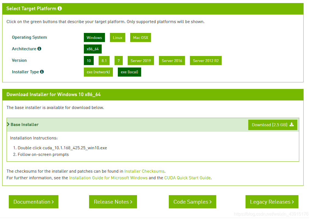This screenshot has height=219, width=311.
Task: Click the Version label
Action: coord(19,60)
